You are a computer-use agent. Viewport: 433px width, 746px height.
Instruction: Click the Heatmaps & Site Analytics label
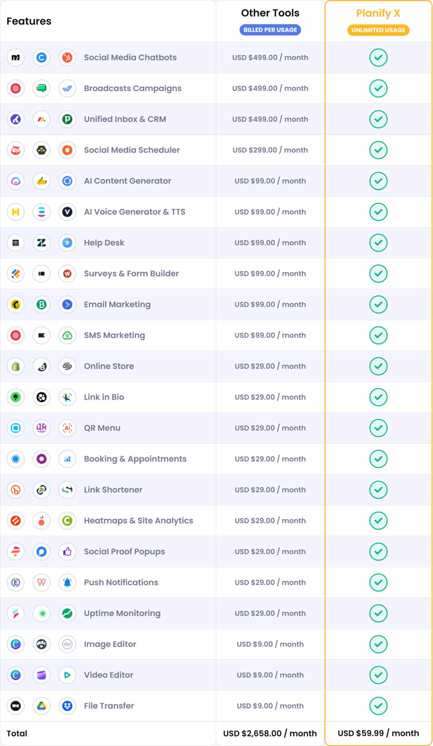click(138, 521)
